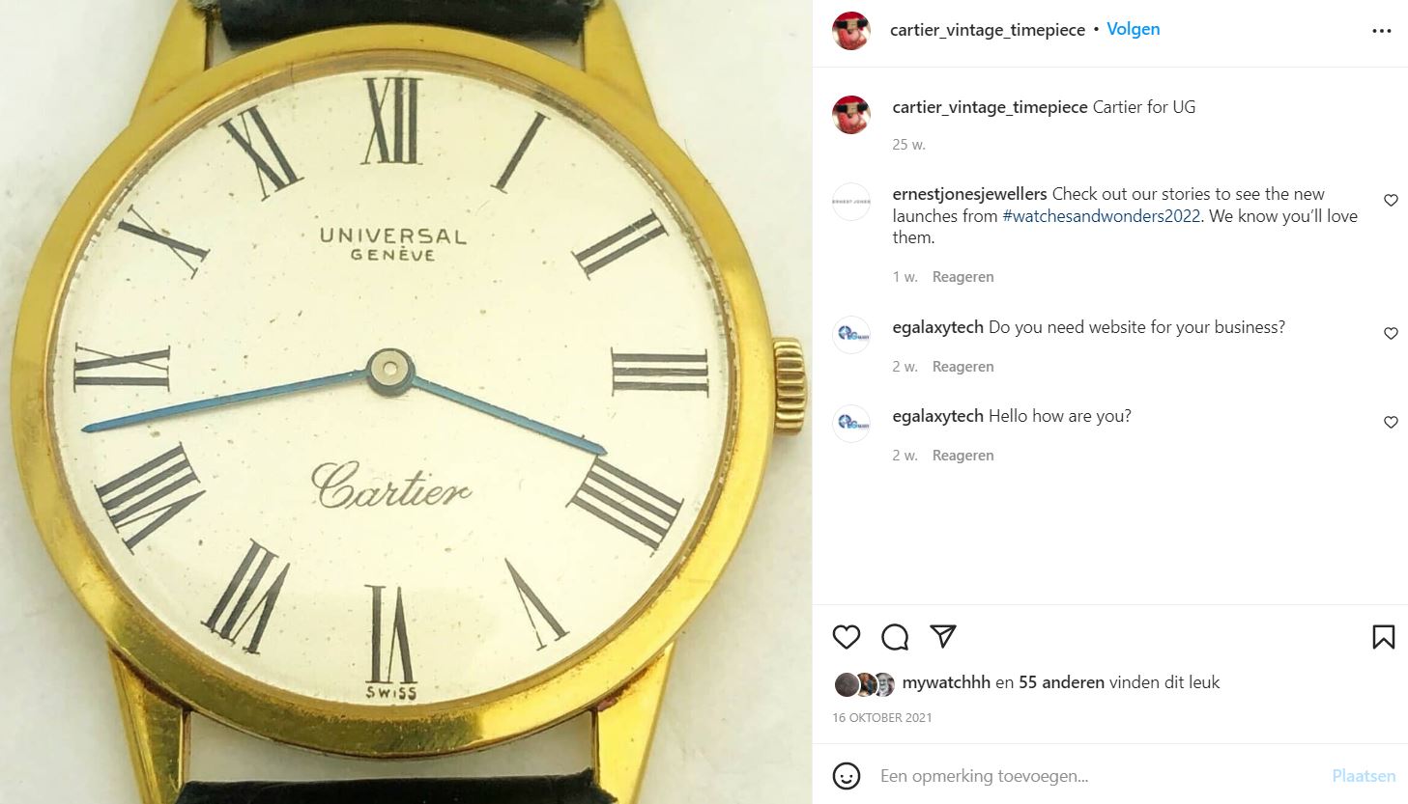The height and width of the screenshot is (804, 1408).
Task: Share post via paper plane icon
Action: point(943,636)
